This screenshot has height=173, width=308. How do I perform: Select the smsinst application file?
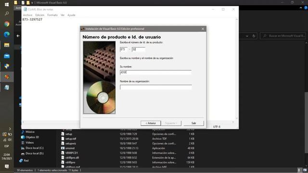click(128, 148)
